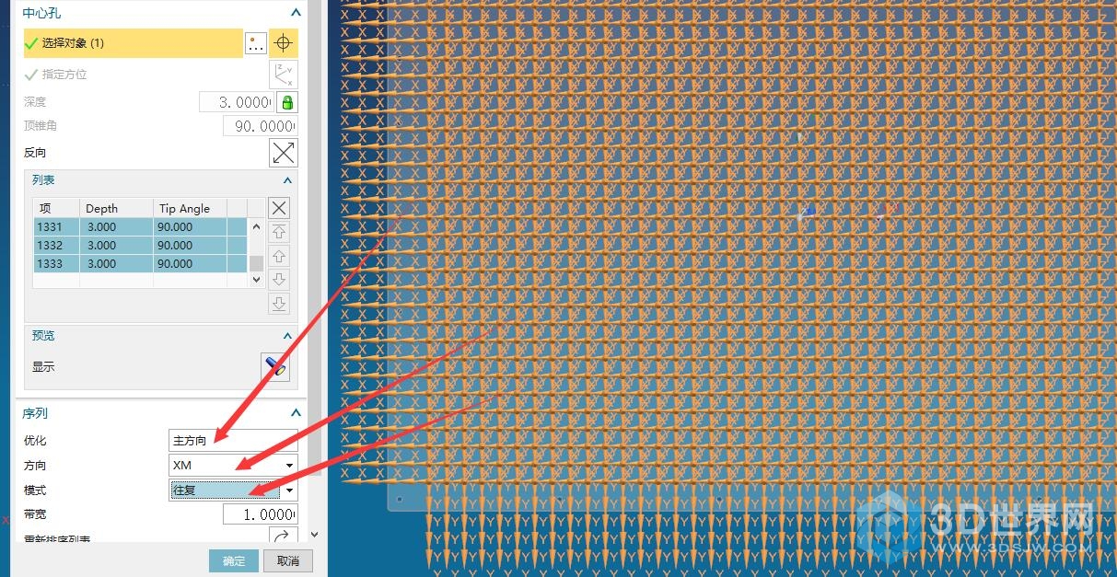Viewport: 1117px width, 577px height.
Task: Click the Tip Angle column header
Action: (x=190, y=208)
